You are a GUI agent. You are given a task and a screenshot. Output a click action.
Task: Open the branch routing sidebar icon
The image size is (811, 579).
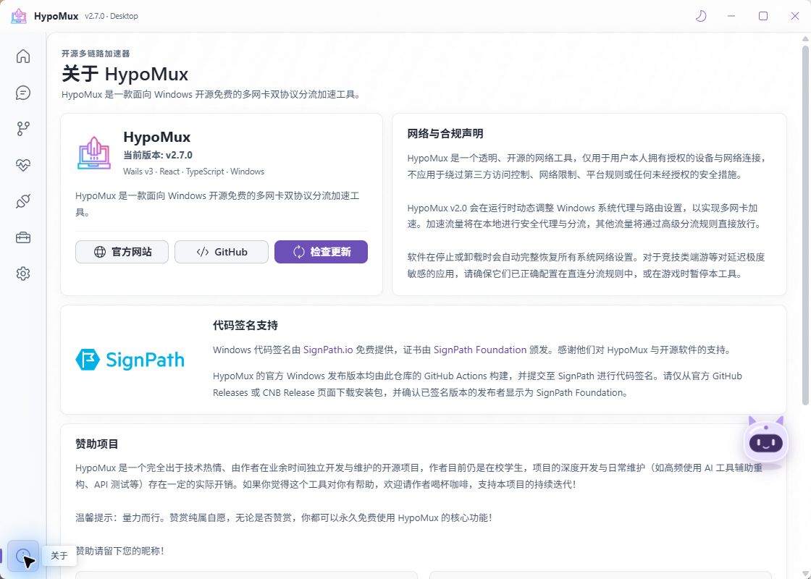point(22,129)
